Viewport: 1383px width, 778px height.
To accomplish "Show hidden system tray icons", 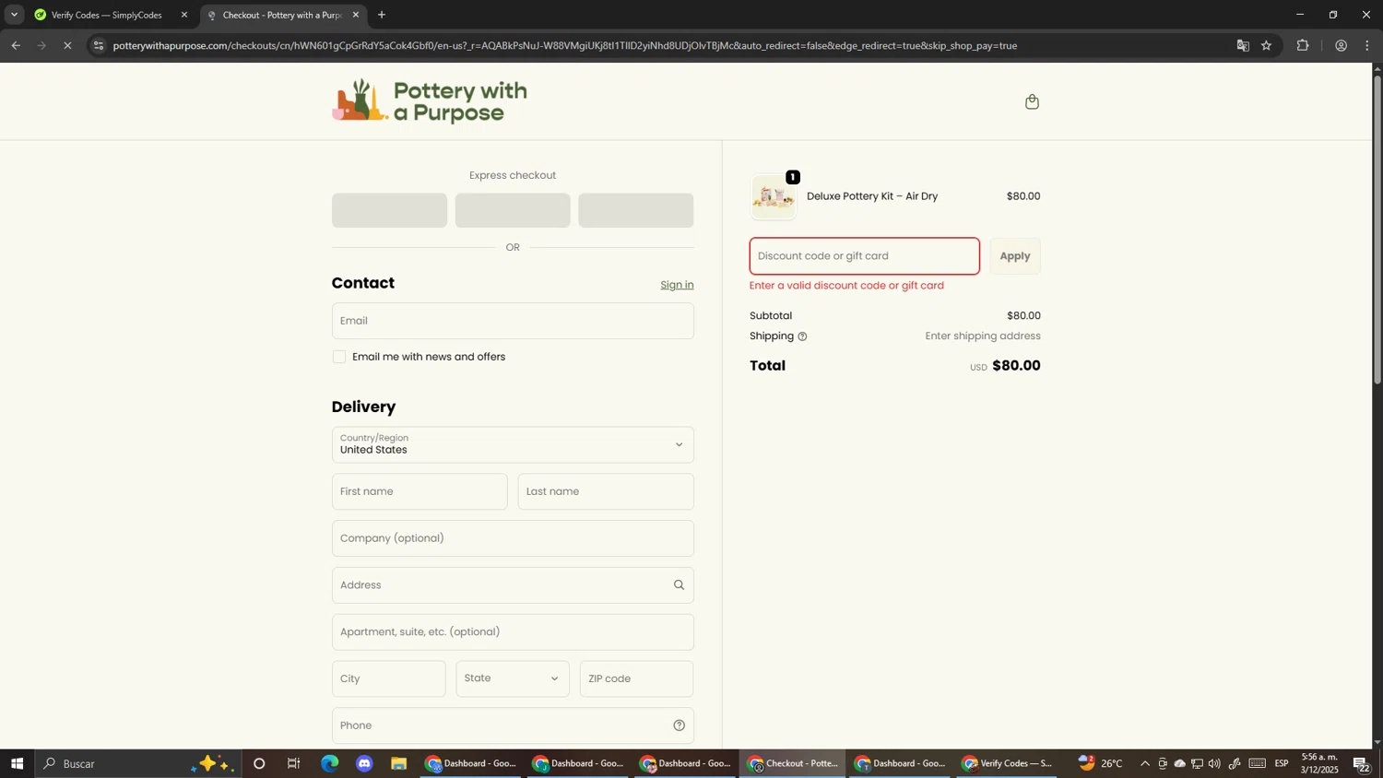I will 1145,763.
